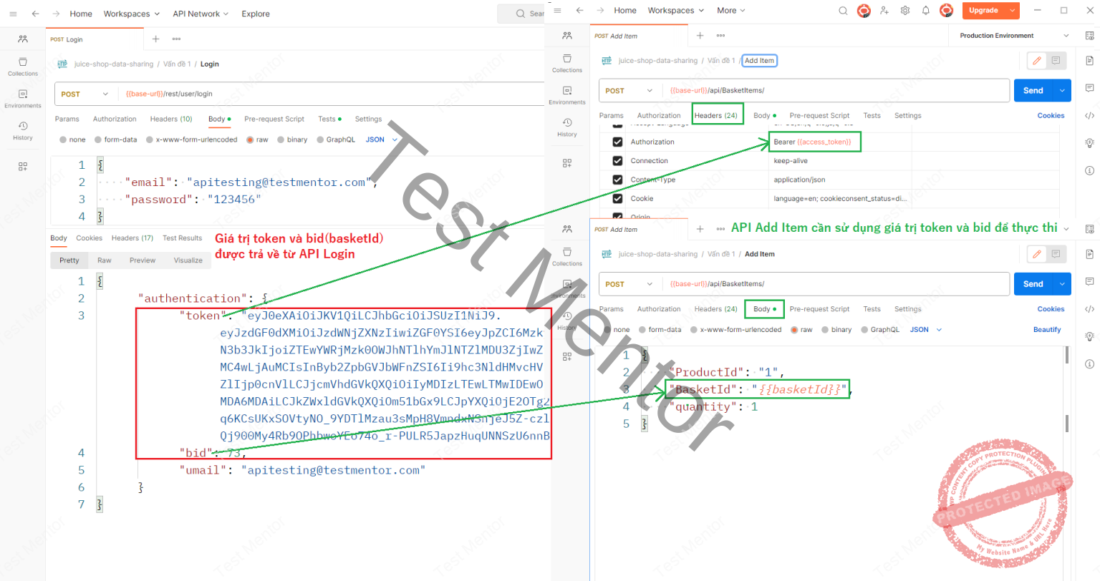Viewport: 1100px width, 581px height.
Task: Open the settings gear in the top header
Action: pos(905,11)
